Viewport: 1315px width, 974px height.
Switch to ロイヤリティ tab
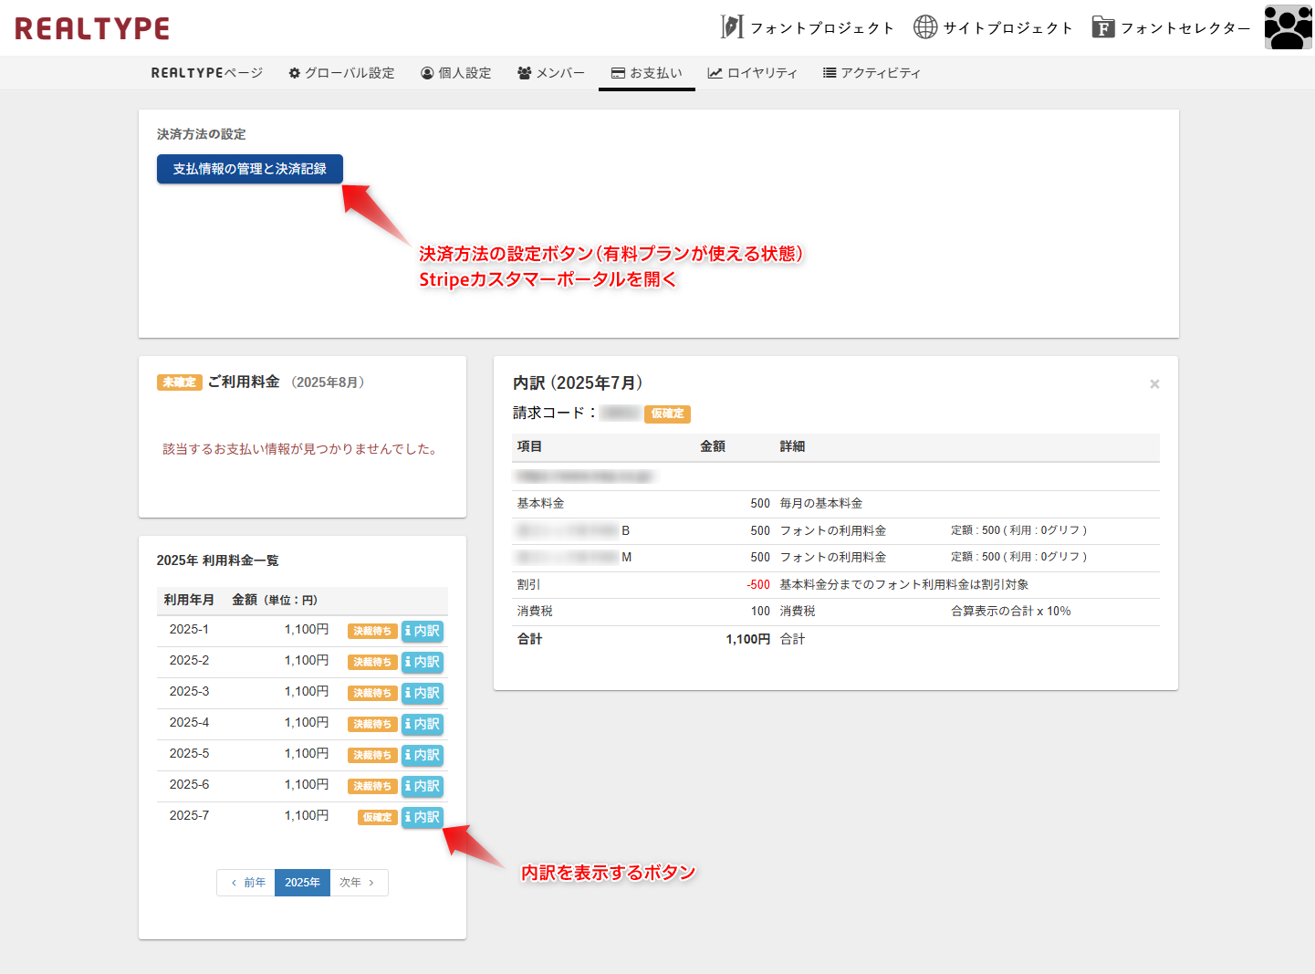point(753,73)
